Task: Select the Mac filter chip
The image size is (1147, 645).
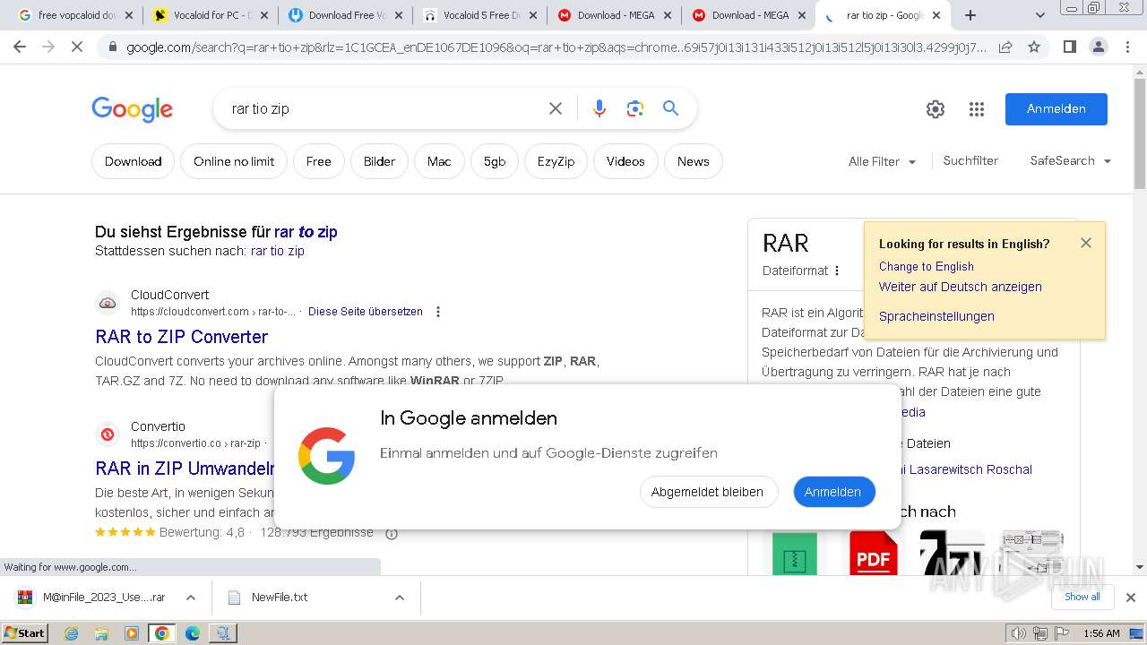Action: tap(439, 161)
